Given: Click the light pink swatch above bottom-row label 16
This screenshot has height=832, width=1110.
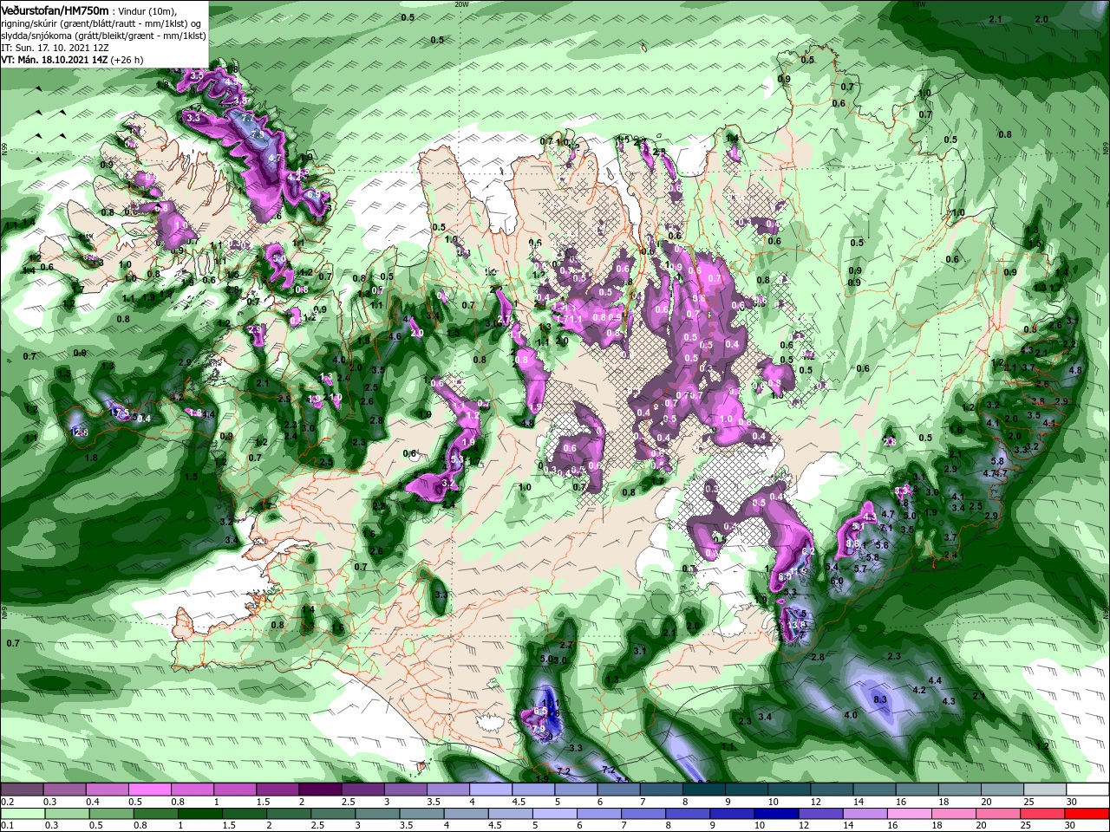Looking at the screenshot, I should point(911,815).
